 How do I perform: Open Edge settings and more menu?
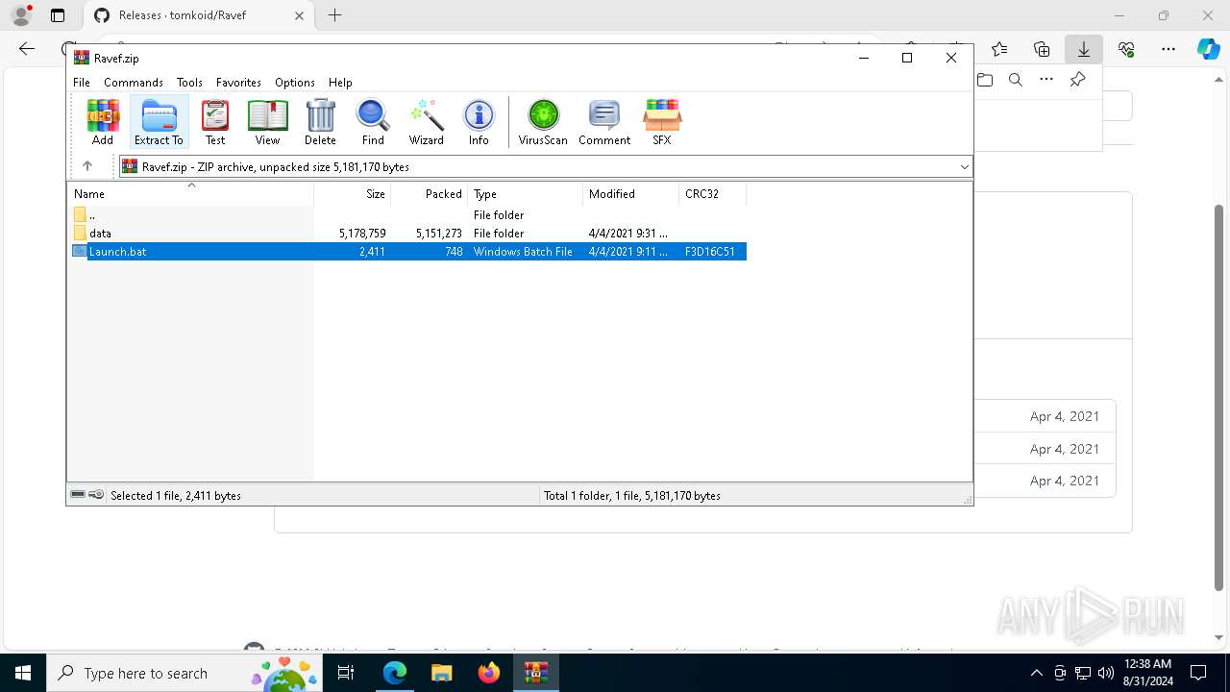tap(1168, 49)
